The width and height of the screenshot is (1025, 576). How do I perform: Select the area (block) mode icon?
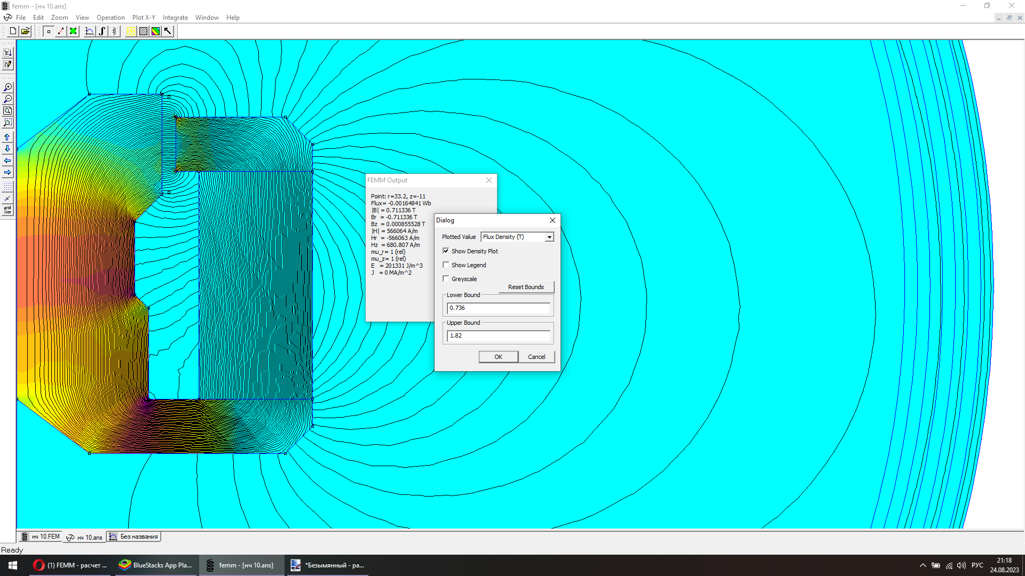click(x=73, y=31)
